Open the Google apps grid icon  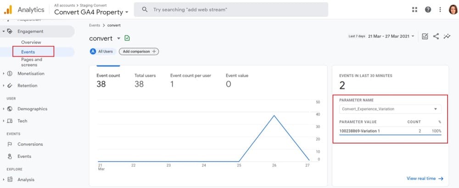click(x=414, y=10)
